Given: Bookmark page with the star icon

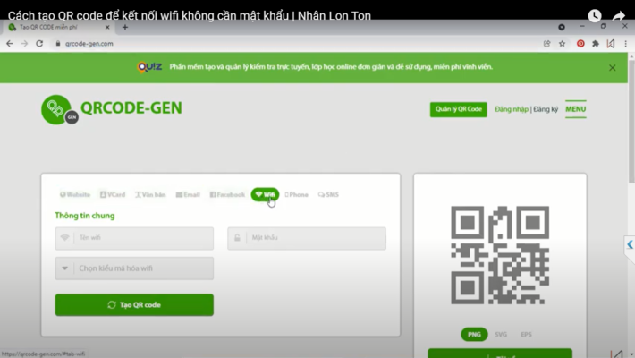Looking at the screenshot, I should [x=562, y=43].
